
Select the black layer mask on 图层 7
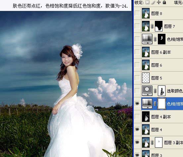click(159, 26)
